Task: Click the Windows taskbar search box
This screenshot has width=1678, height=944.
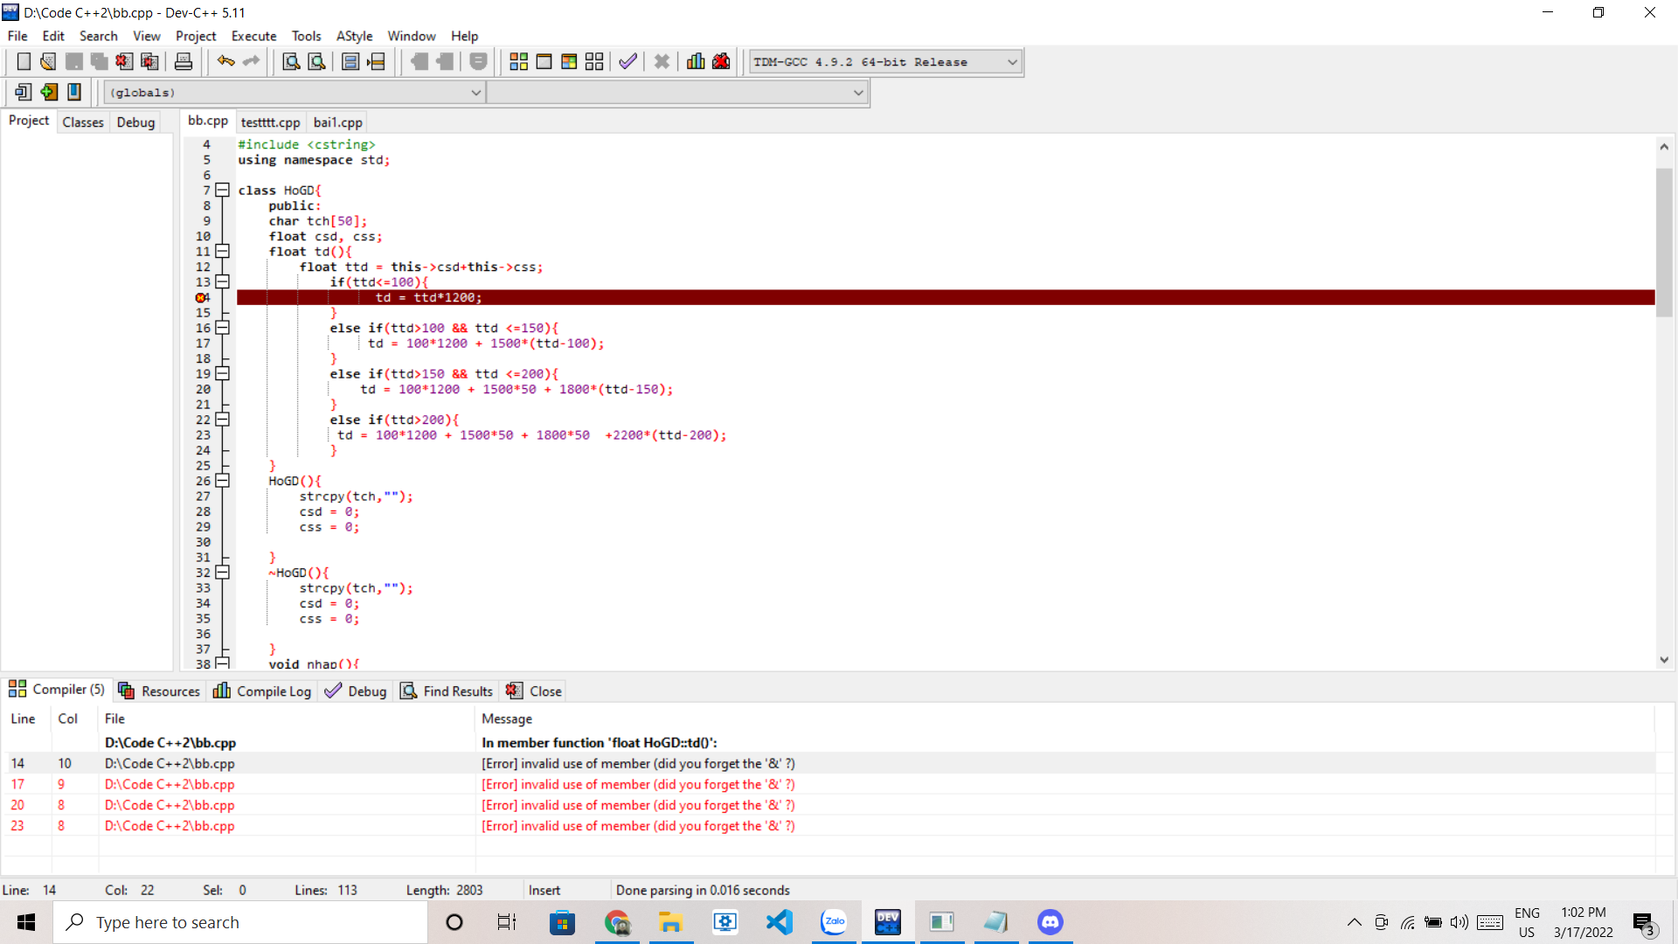Action: (240, 922)
